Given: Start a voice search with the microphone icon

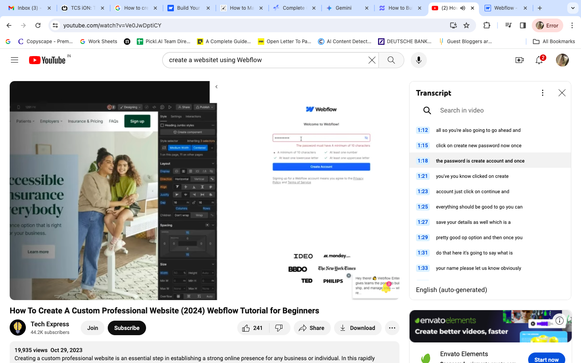Looking at the screenshot, I should (418, 60).
